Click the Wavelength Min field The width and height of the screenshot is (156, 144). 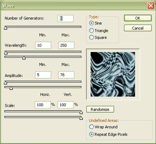(43, 45)
